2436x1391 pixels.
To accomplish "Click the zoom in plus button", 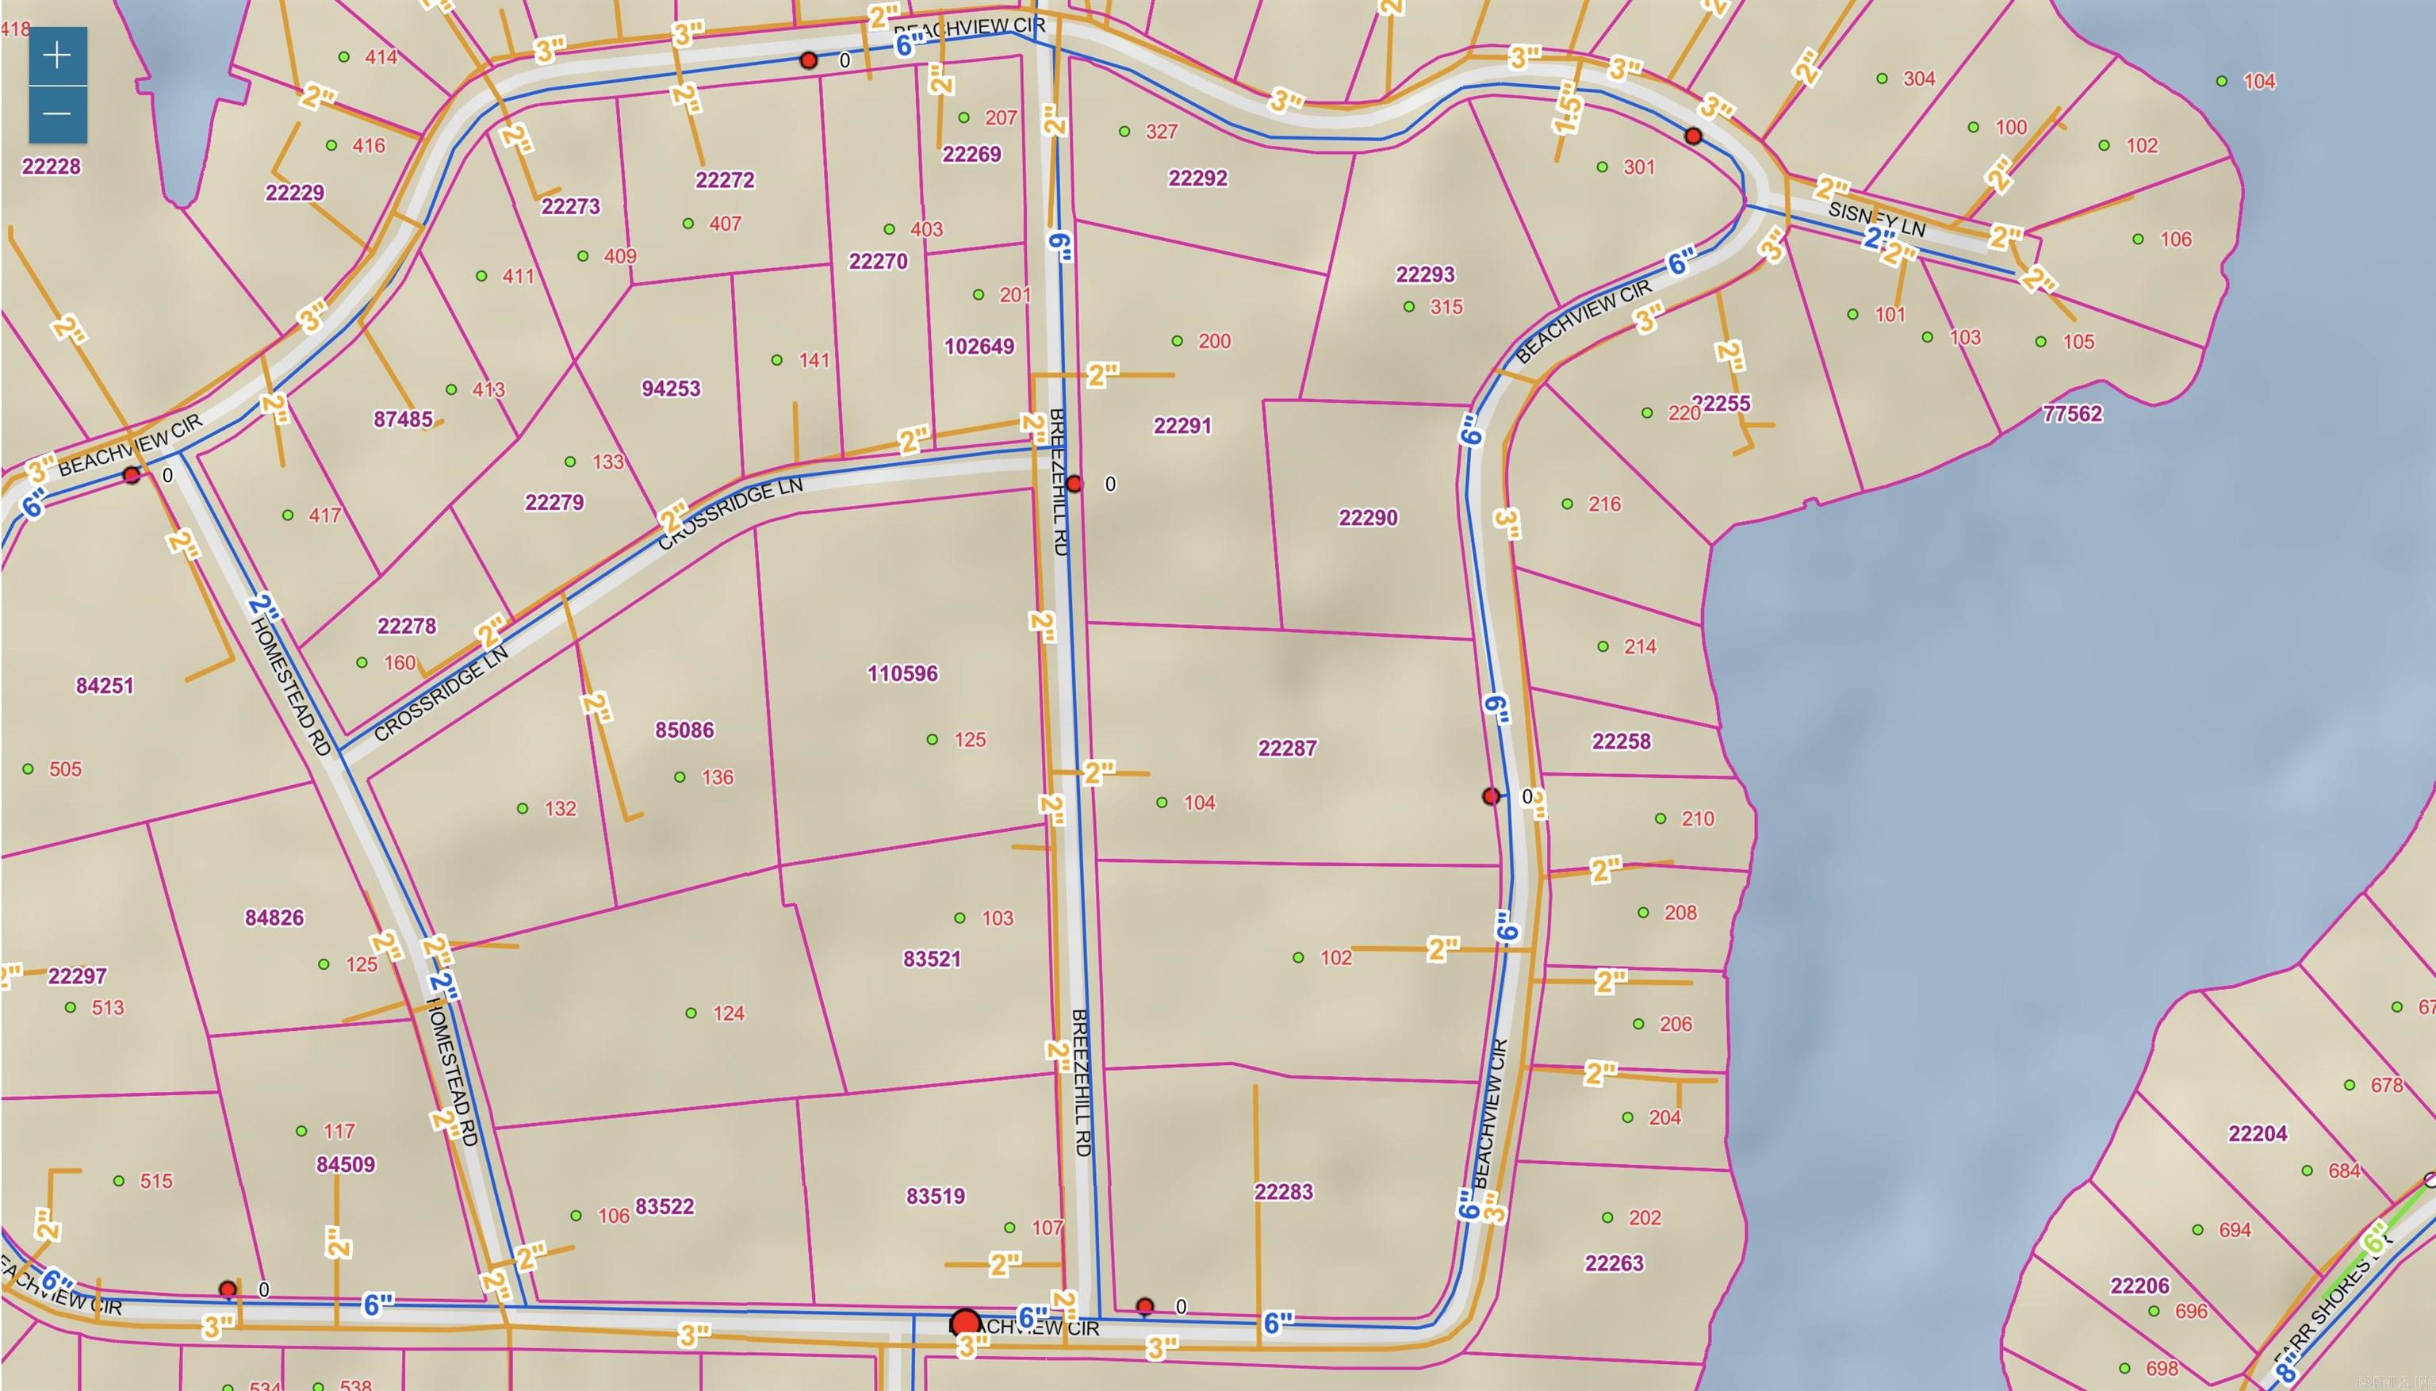I will coord(57,56).
